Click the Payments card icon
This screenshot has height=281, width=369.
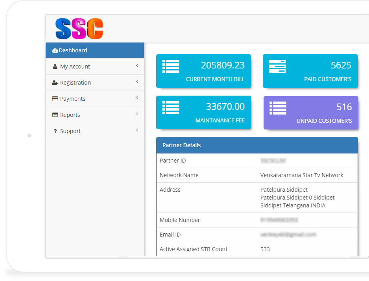pyautogui.click(x=55, y=99)
